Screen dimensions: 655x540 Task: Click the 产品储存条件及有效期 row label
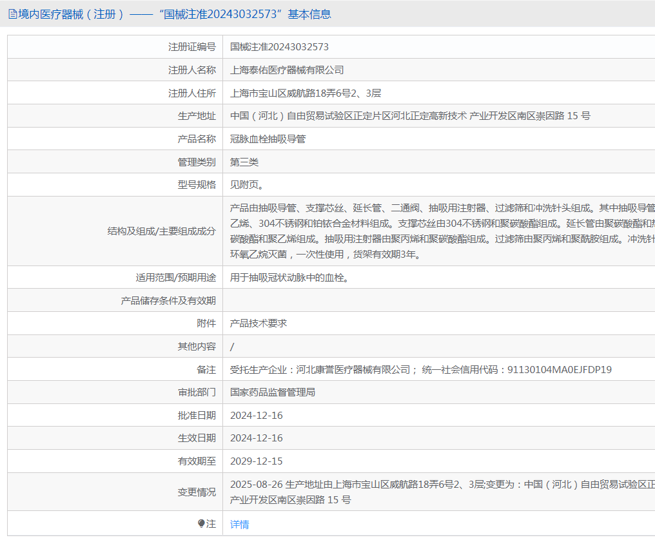(168, 301)
